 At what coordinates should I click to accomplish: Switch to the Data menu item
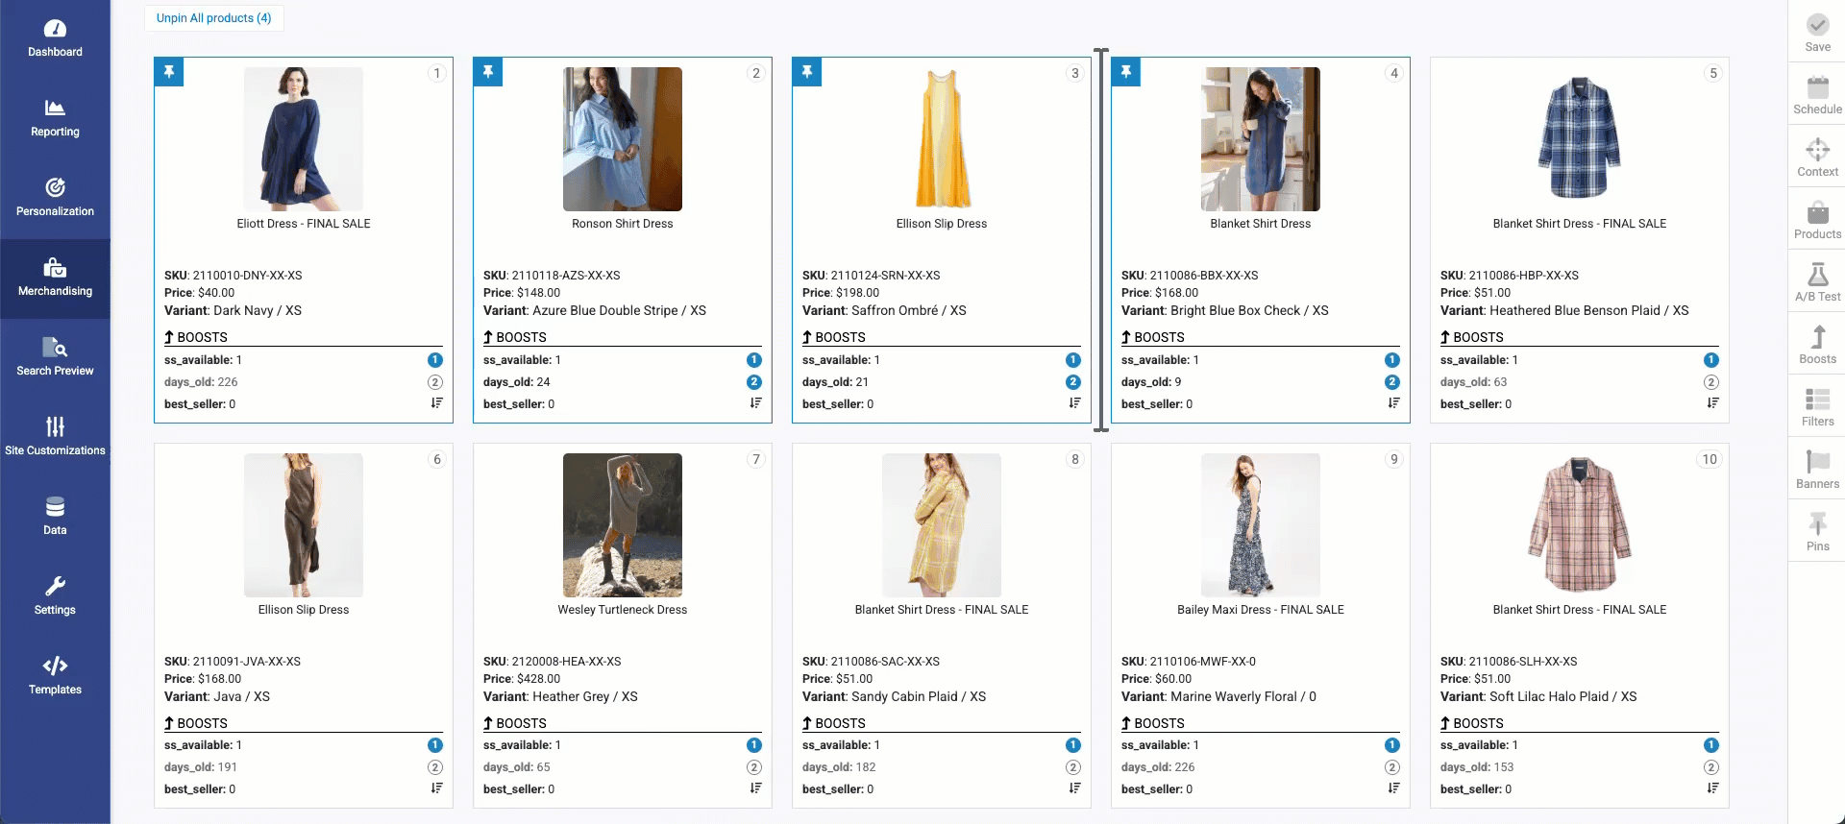coord(55,517)
